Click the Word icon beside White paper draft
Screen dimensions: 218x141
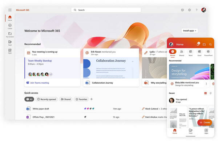[28, 109]
